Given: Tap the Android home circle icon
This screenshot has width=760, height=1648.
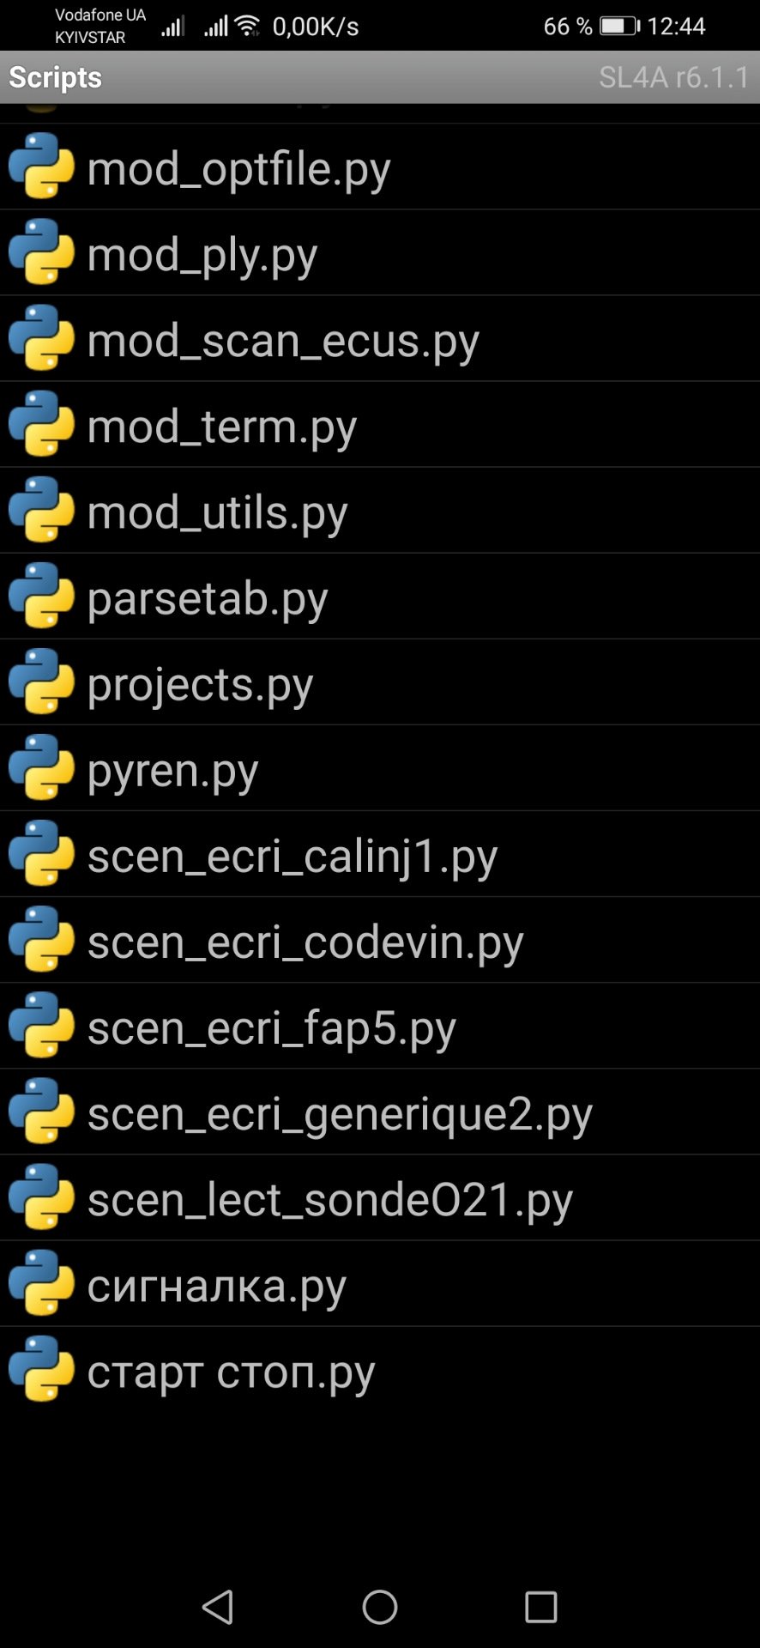Looking at the screenshot, I should [380, 1607].
